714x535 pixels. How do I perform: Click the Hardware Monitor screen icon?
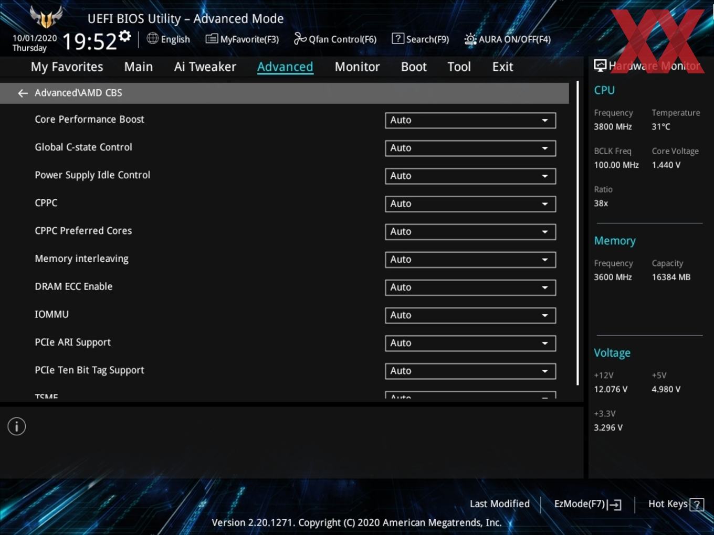click(x=600, y=66)
